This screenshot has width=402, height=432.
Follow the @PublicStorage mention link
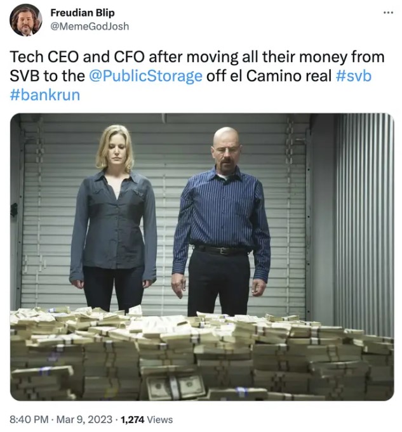(145, 76)
